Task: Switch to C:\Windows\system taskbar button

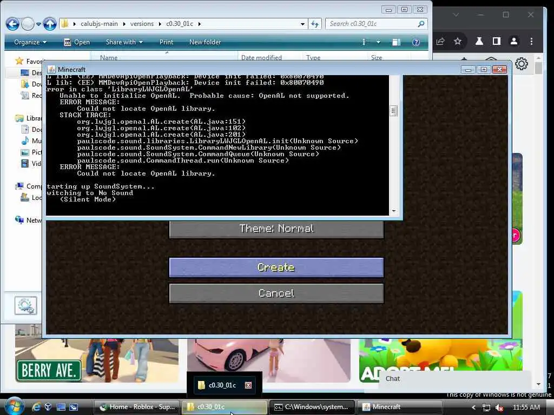Action: coord(313,407)
